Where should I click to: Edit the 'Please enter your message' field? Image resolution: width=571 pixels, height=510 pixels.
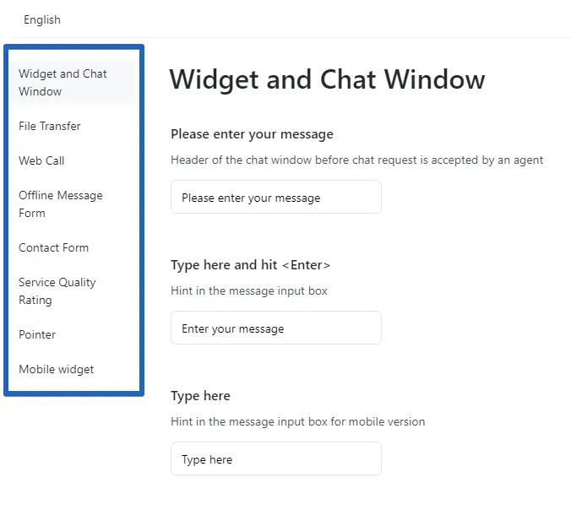click(276, 197)
